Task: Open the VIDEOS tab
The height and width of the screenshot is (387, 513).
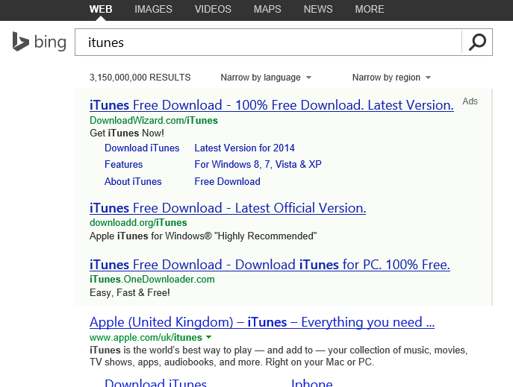Action: tap(213, 9)
